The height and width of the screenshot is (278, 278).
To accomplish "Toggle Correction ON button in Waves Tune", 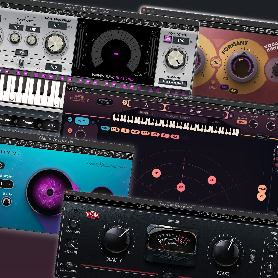I will [168, 39].
